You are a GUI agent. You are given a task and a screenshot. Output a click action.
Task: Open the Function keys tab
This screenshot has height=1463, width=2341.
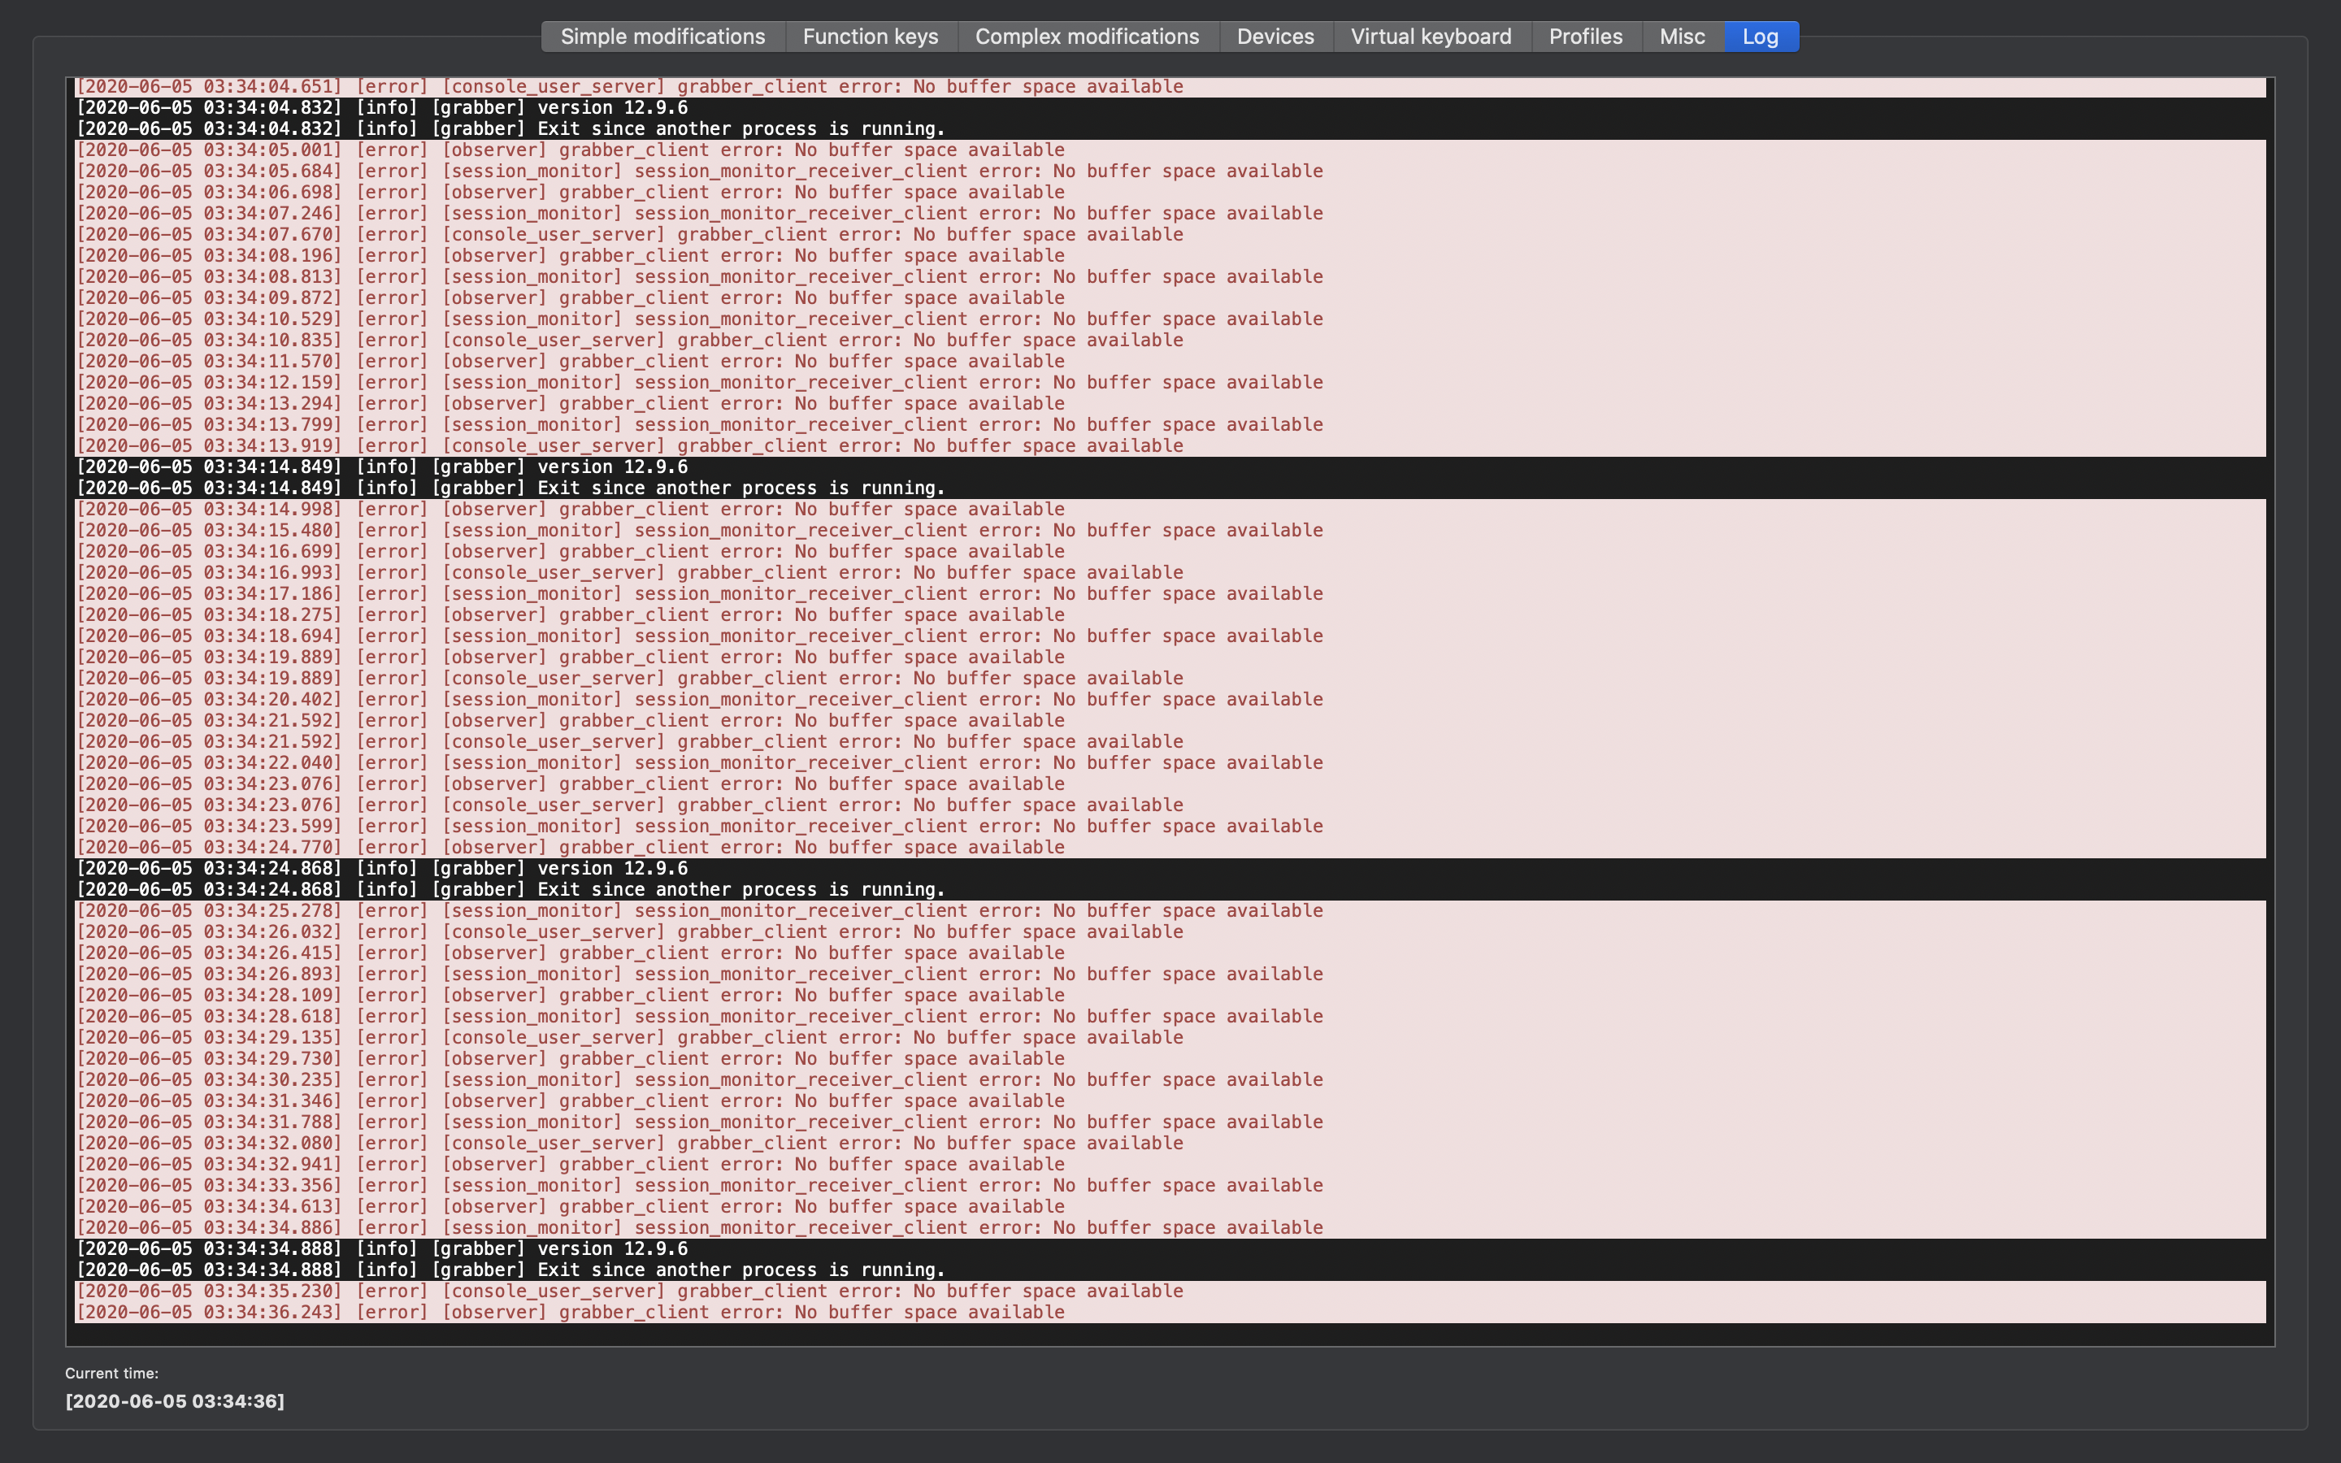(x=870, y=37)
